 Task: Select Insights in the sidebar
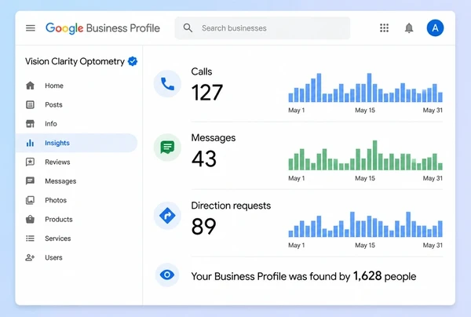pos(77,143)
